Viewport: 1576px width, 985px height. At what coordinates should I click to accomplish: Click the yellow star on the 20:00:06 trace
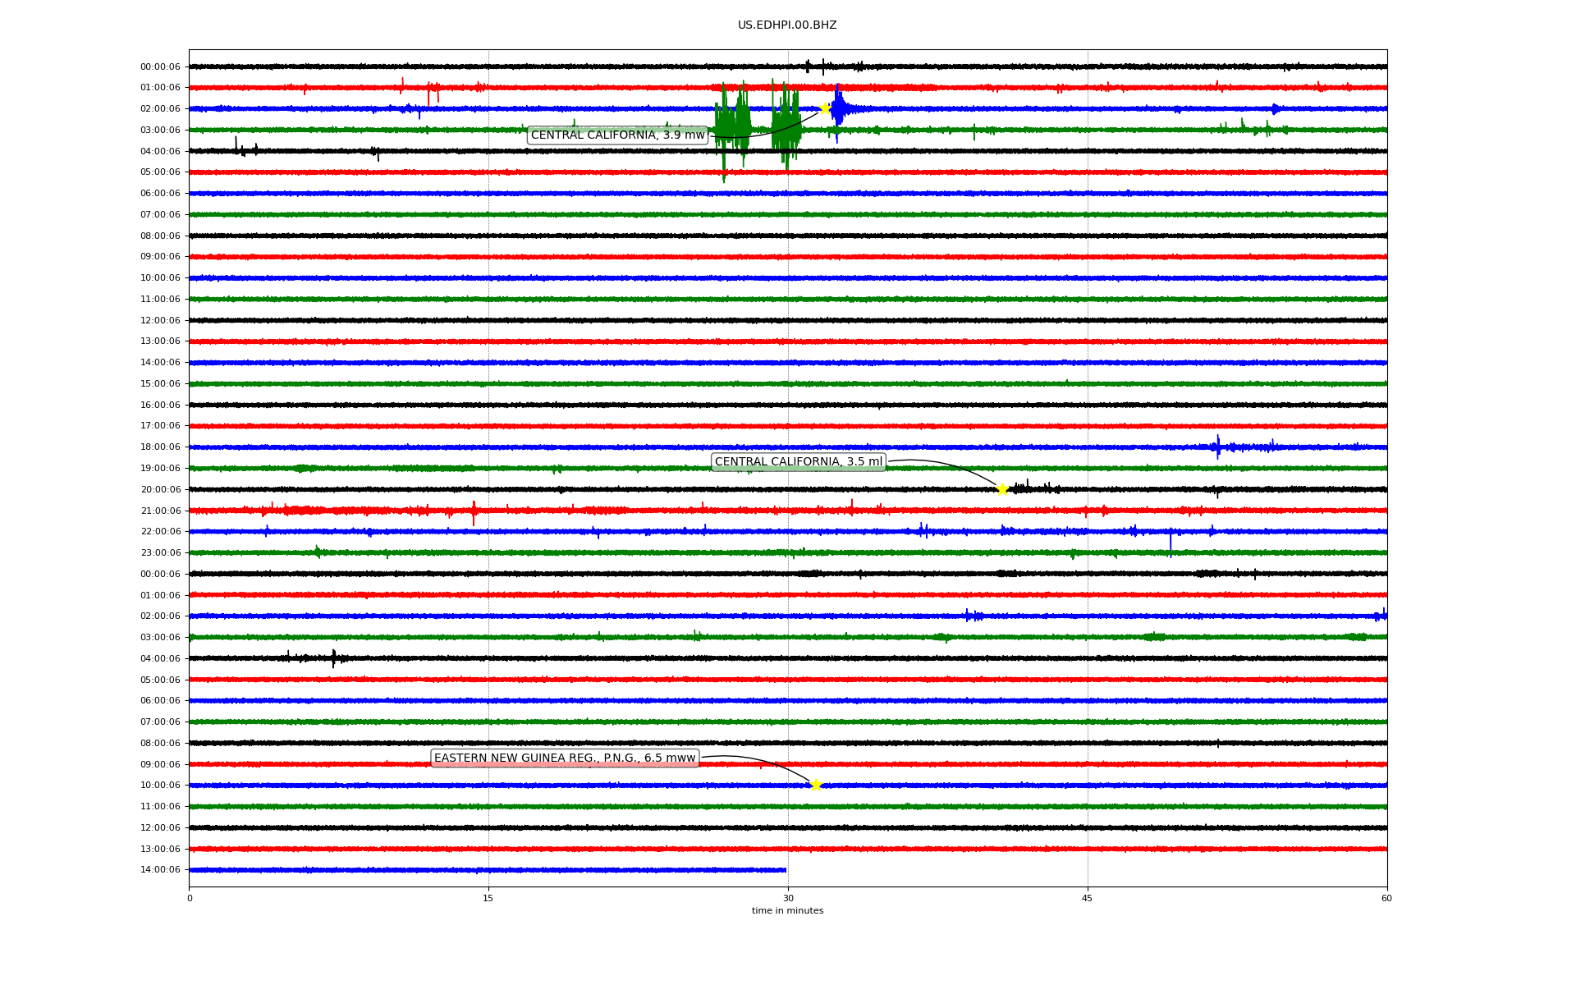click(x=1002, y=489)
